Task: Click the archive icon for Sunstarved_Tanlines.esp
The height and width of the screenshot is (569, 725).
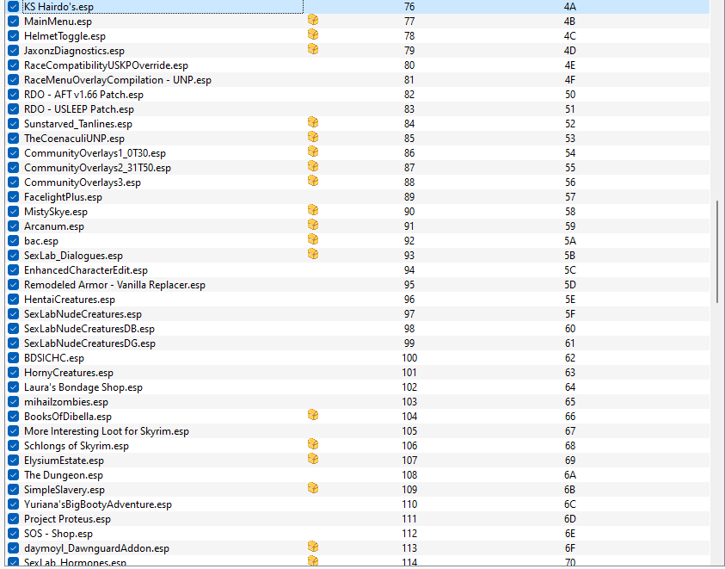Action: click(x=313, y=122)
